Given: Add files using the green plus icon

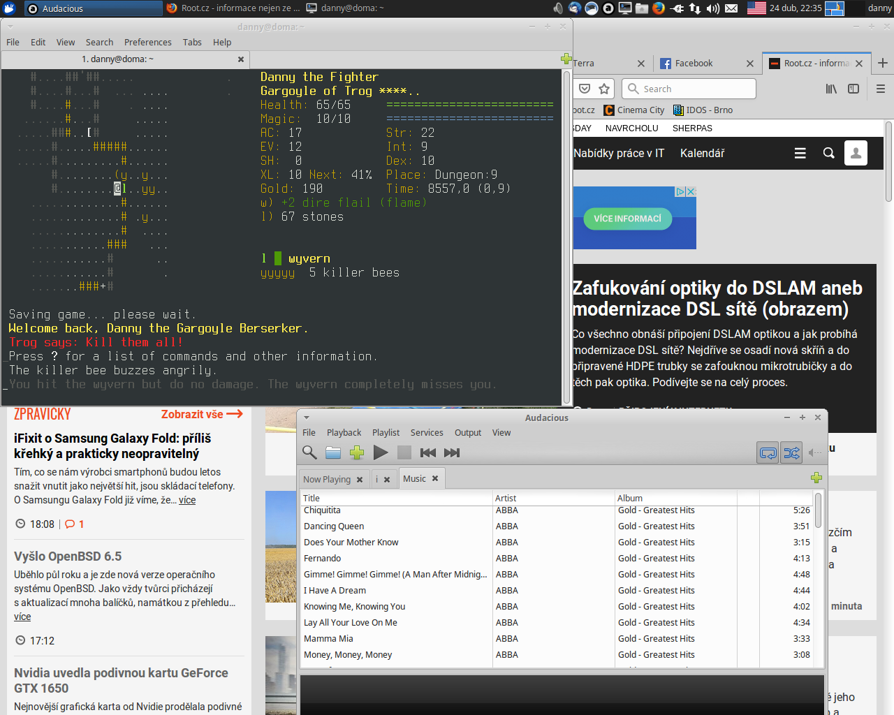Looking at the screenshot, I should point(357,452).
